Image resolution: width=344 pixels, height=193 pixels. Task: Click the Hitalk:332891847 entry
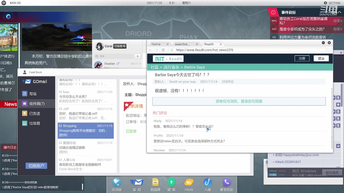(x=288, y=162)
